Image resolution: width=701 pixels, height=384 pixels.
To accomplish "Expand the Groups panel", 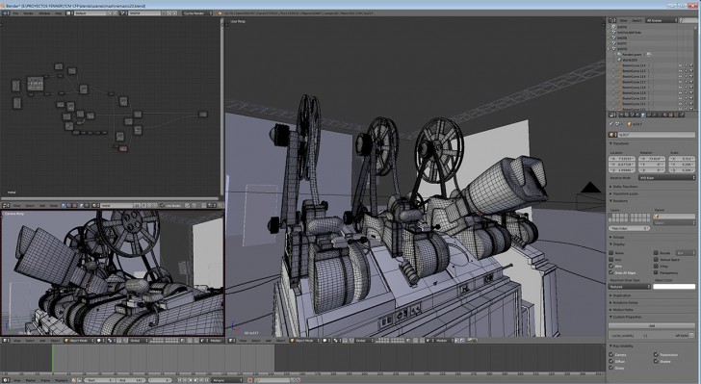I will tap(617, 237).
